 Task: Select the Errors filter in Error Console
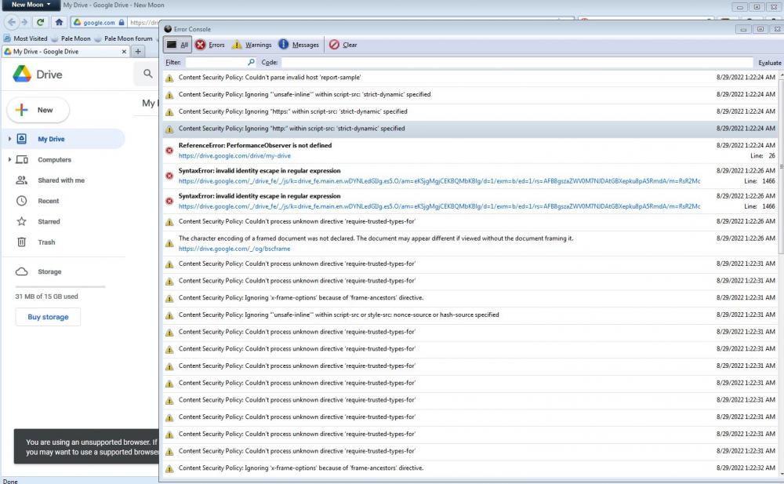(209, 45)
